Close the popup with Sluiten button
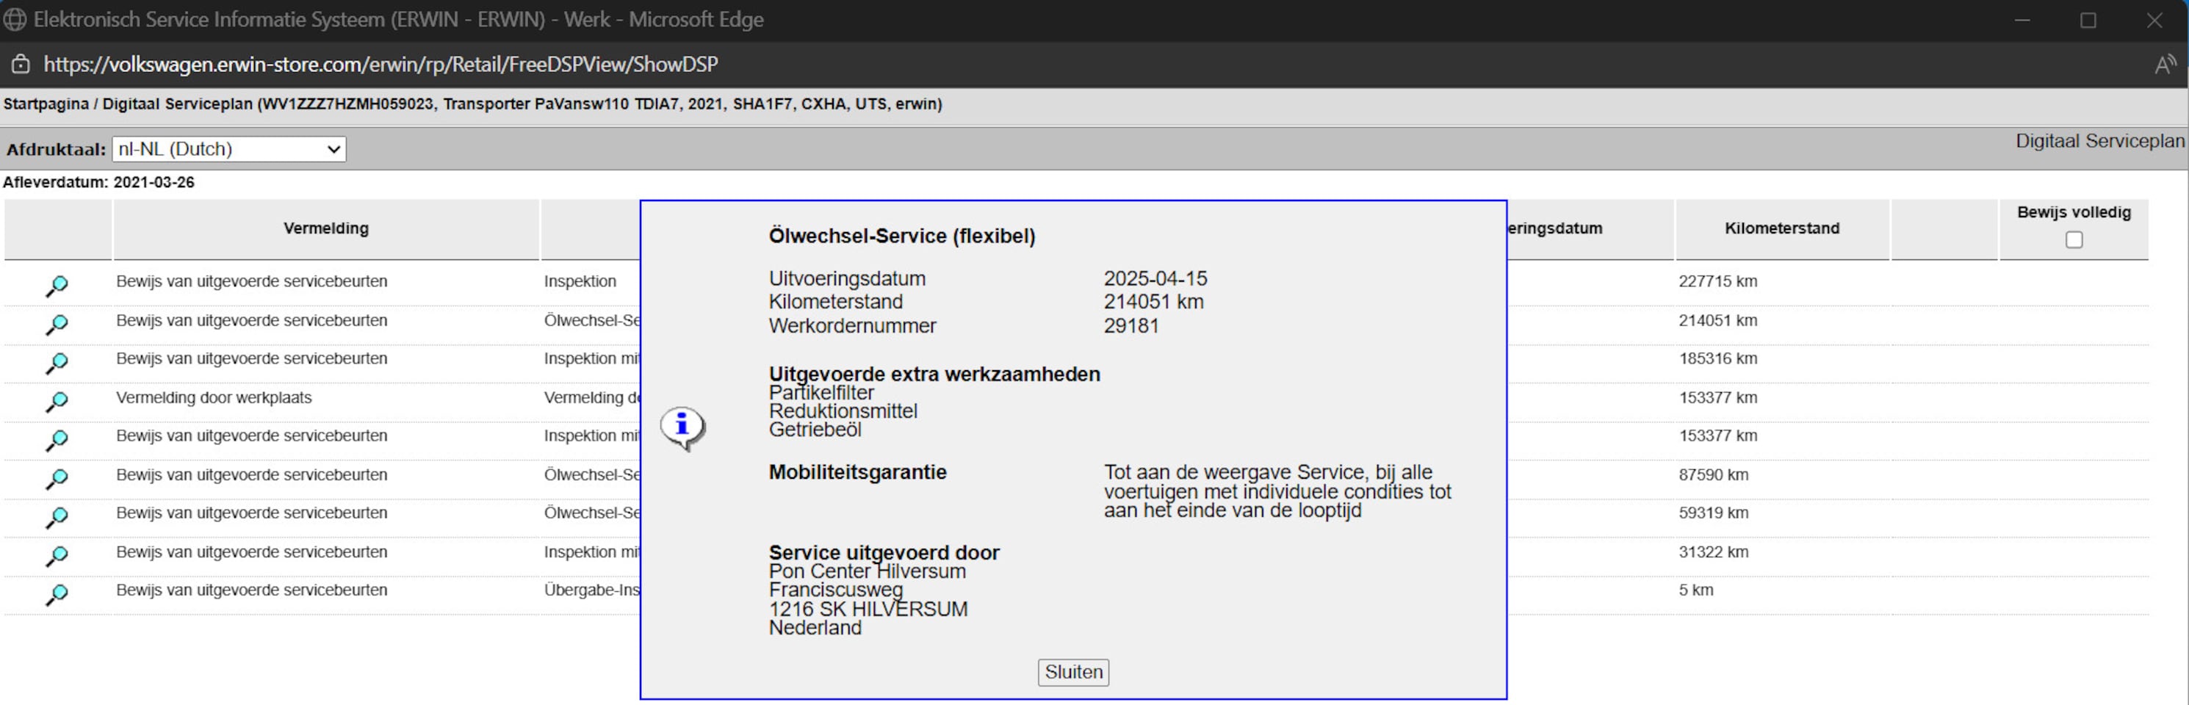Viewport: 2189px width, 705px height. pos(1072,672)
